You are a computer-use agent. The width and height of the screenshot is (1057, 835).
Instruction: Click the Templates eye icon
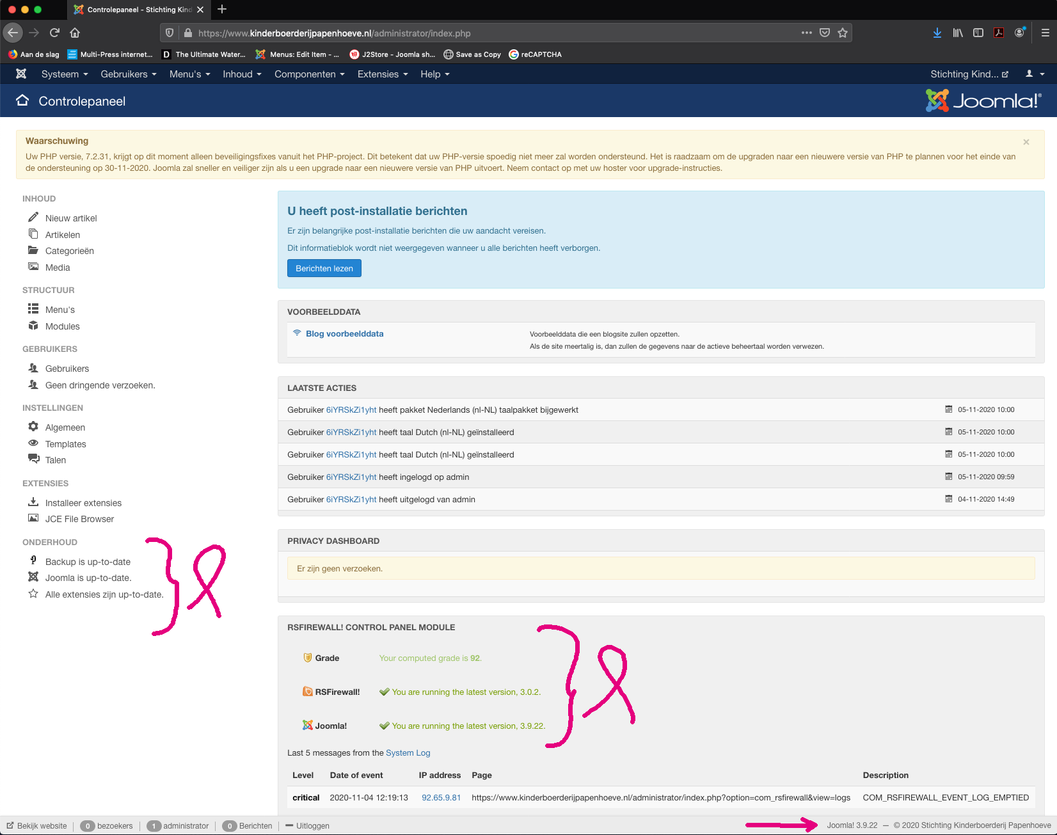tap(33, 443)
